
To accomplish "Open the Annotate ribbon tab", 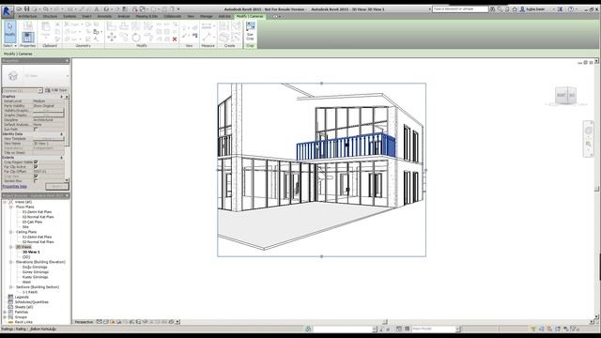I will [x=104, y=17].
